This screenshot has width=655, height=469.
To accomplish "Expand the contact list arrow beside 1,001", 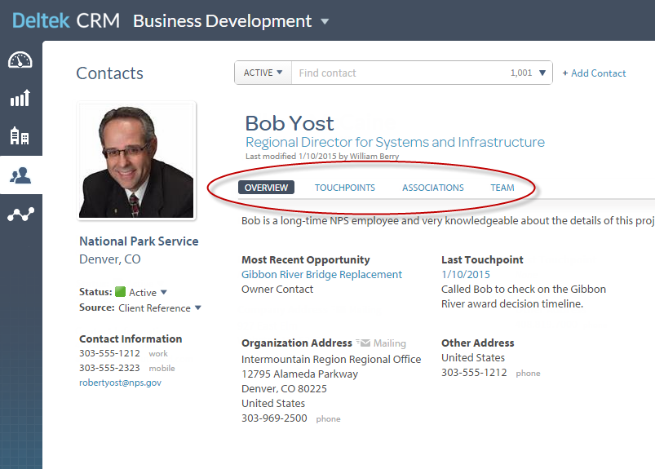I will click(542, 73).
